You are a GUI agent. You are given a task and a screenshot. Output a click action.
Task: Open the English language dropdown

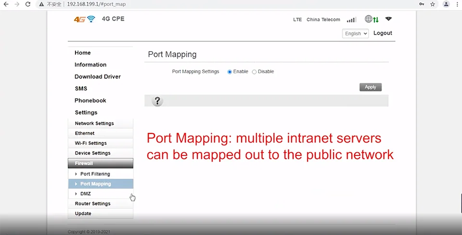click(x=356, y=34)
